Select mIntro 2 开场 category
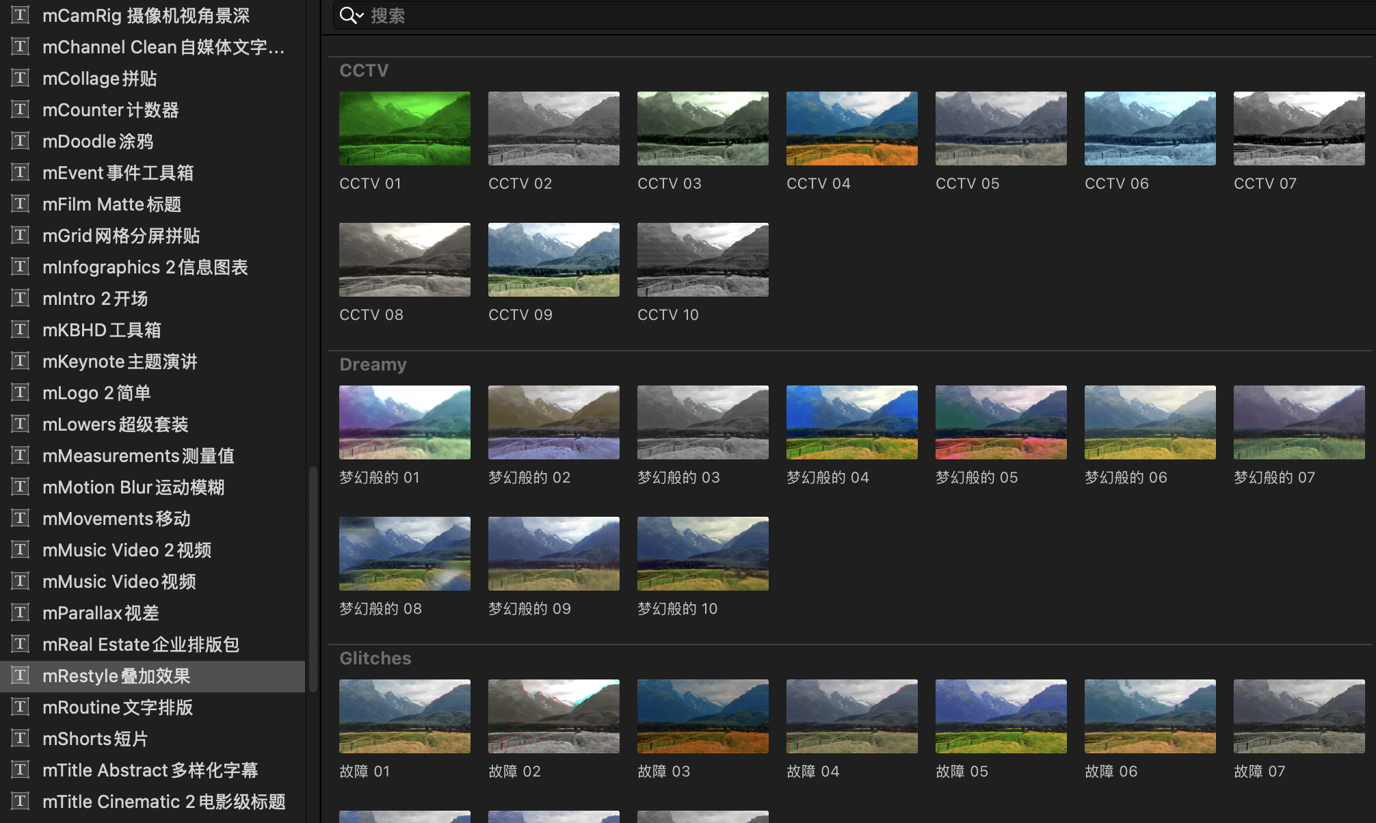Viewport: 1376px width, 823px height. (153, 298)
